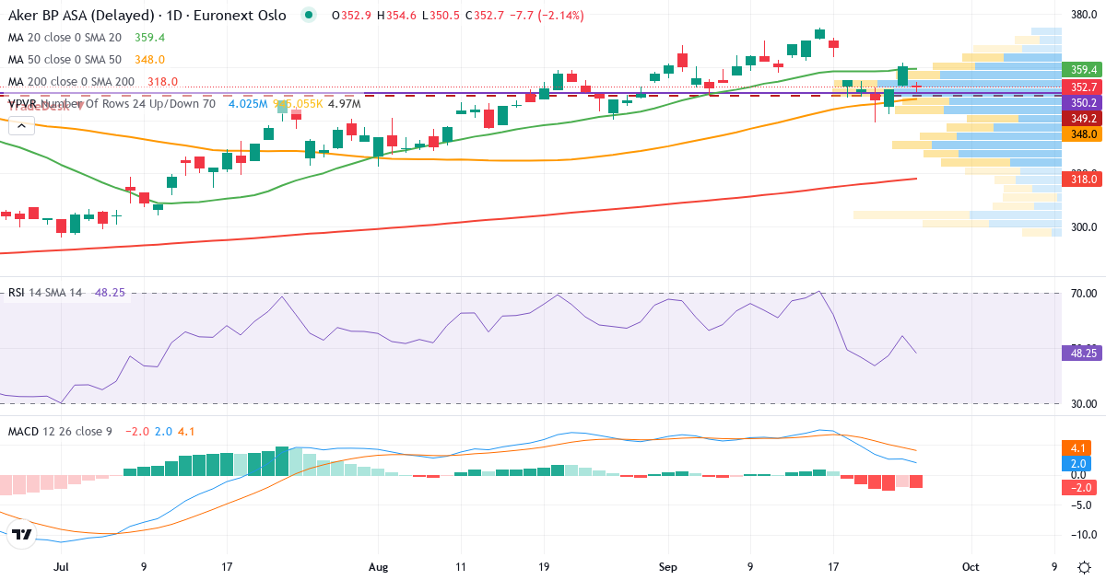Click the purple 48.25 RSI axis label
1106x580 pixels.
click(1082, 352)
